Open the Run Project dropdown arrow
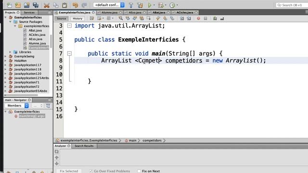The width and height of the screenshot is (308, 173). [154, 5]
